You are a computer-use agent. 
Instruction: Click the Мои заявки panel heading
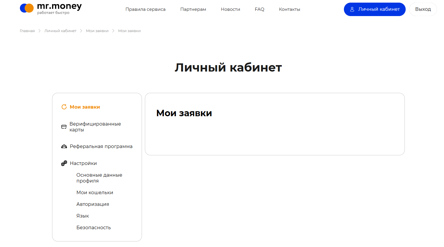click(x=184, y=113)
